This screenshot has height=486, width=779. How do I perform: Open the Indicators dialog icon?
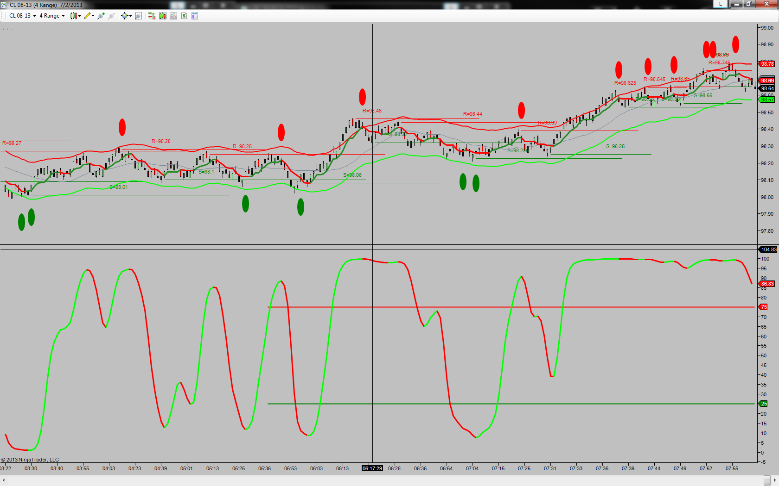[x=173, y=16]
